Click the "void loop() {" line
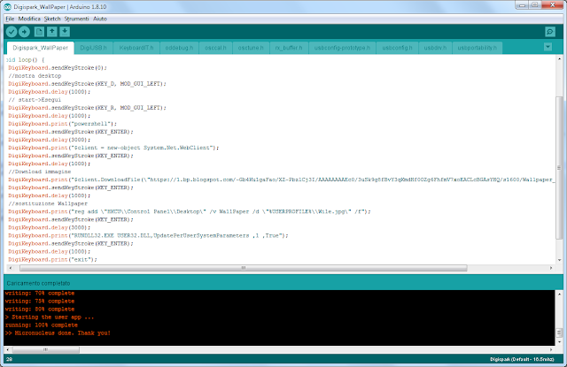567x367 pixels. click(x=25, y=60)
